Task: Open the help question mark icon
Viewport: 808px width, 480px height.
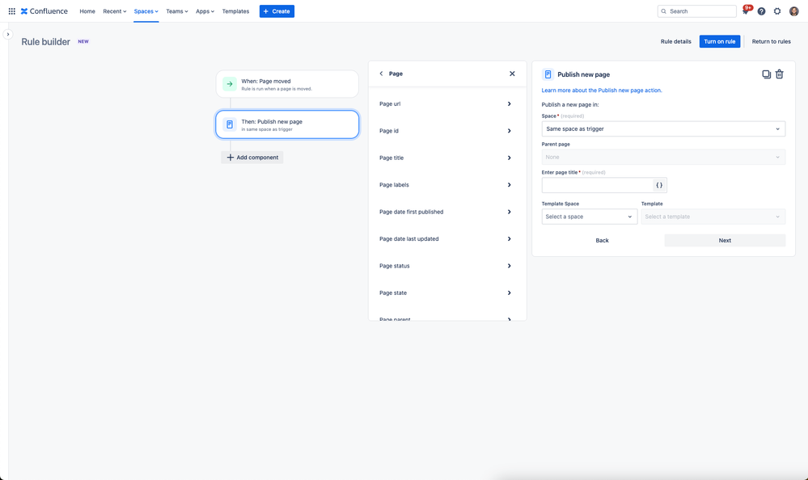Action: click(x=761, y=11)
